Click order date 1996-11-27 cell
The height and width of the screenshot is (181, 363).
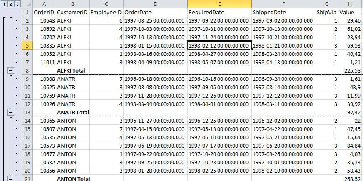tap(155, 121)
